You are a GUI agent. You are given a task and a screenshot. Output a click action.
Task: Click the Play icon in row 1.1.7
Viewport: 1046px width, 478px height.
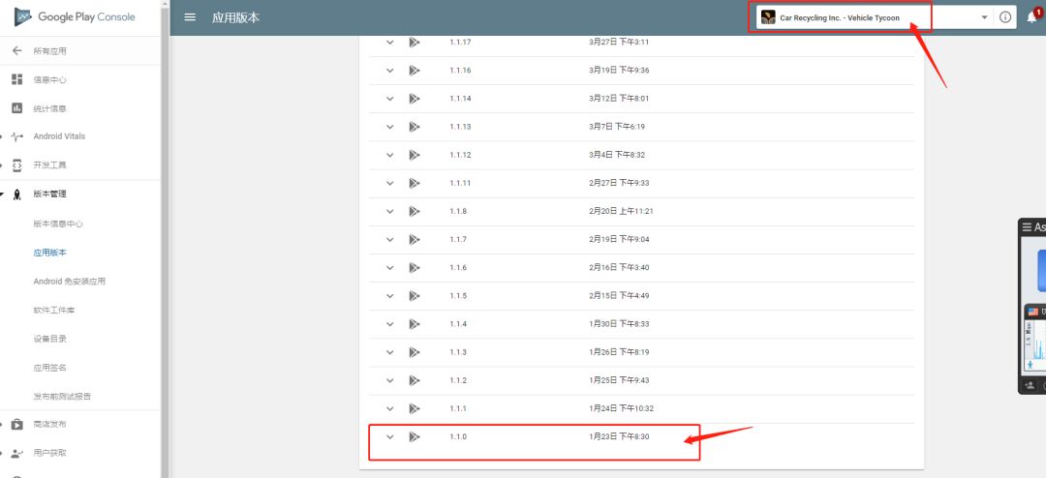coord(415,239)
